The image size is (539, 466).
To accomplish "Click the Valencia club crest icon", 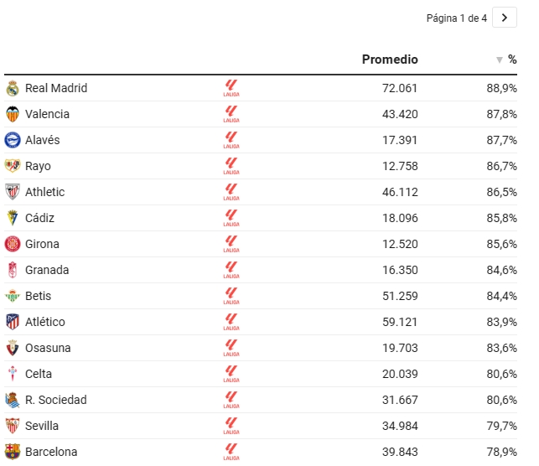I will (13, 114).
